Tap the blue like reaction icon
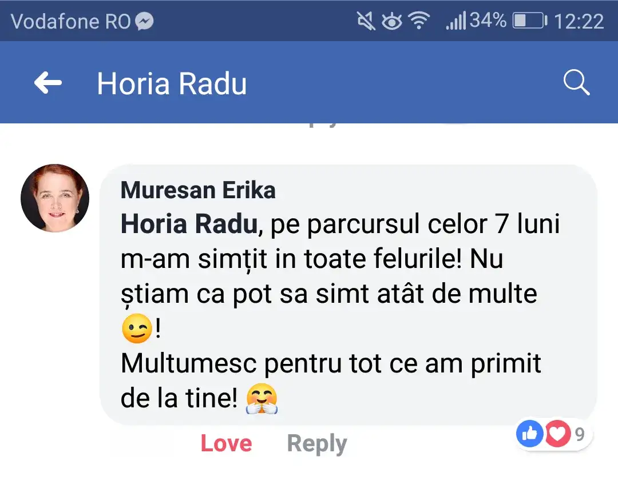The image size is (618, 485). coord(529,435)
